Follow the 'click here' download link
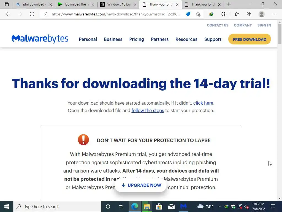Viewport: 282px width, 212px height. tap(203, 103)
